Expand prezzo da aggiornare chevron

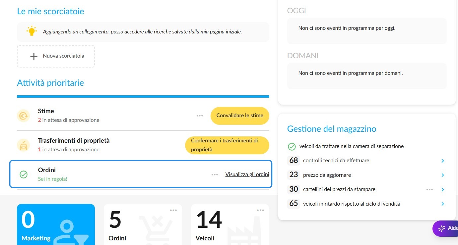coord(443,175)
